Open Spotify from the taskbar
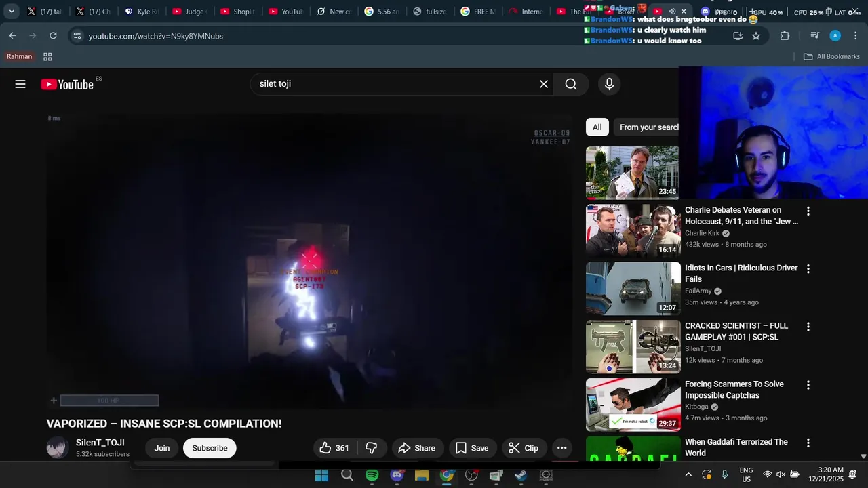Image resolution: width=868 pixels, height=488 pixels. coord(372,475)
